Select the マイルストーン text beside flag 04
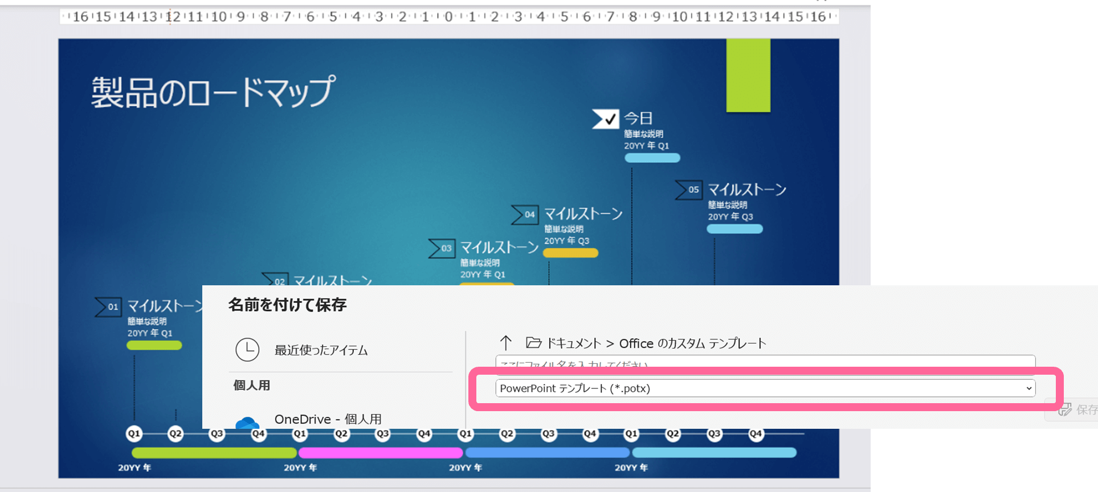Screen dimensions: 1098x492 coord(583,214)
